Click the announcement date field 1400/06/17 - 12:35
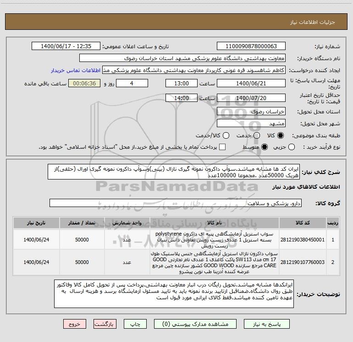Screen dimensions: 353x342 66,46
